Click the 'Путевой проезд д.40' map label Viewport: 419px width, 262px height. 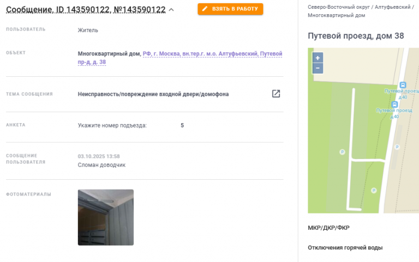point(394,113)
